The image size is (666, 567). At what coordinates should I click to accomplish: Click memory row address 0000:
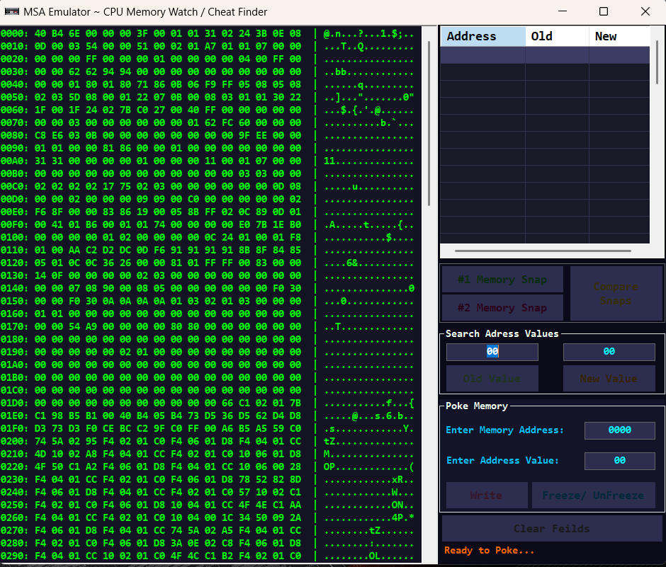(x=14, y=33)
